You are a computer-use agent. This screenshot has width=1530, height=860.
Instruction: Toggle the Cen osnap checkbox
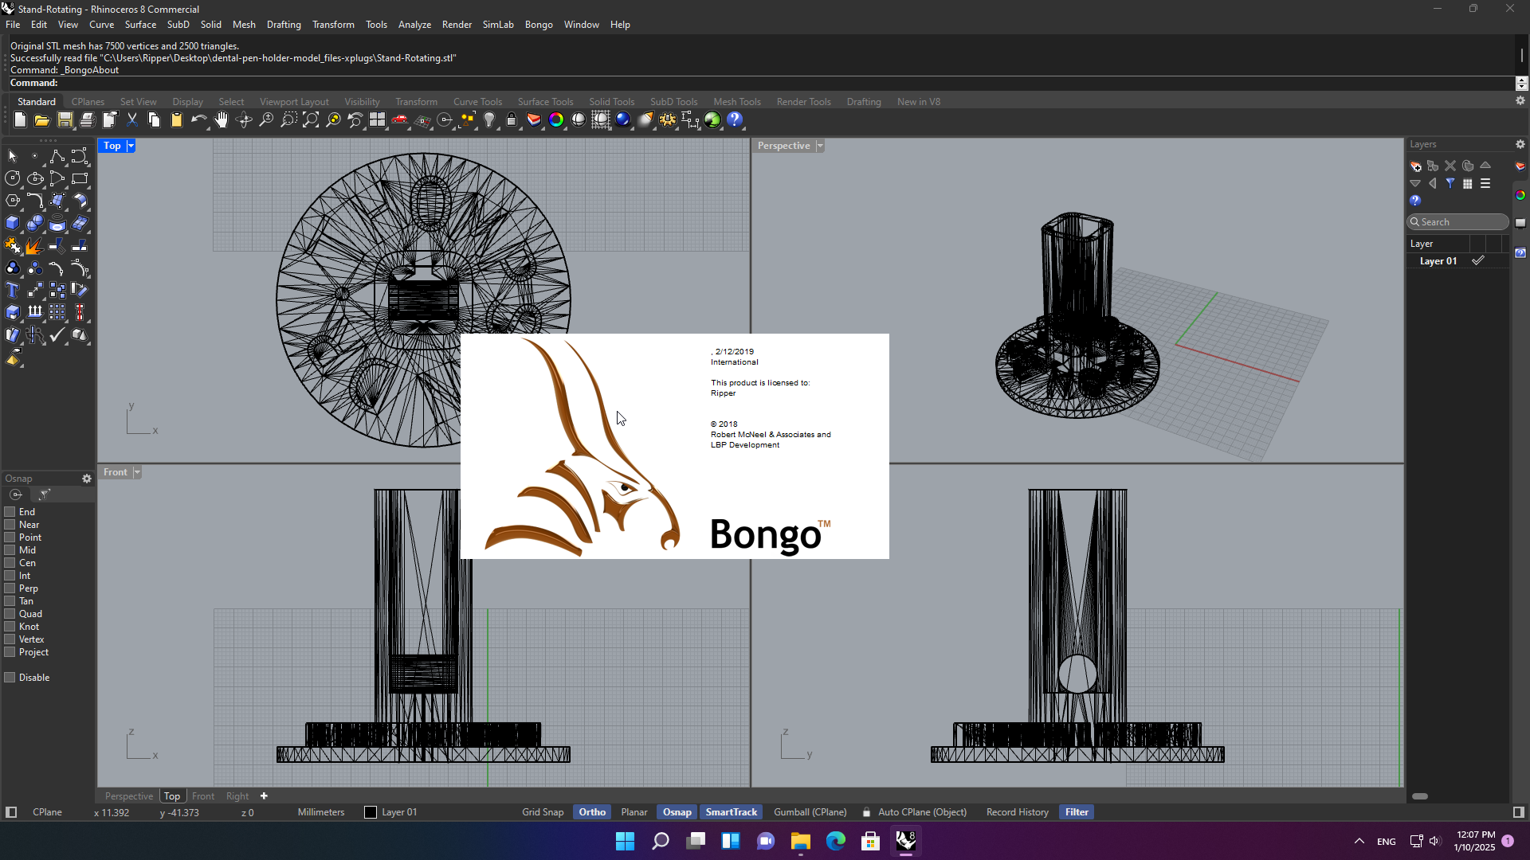[10, 563]
